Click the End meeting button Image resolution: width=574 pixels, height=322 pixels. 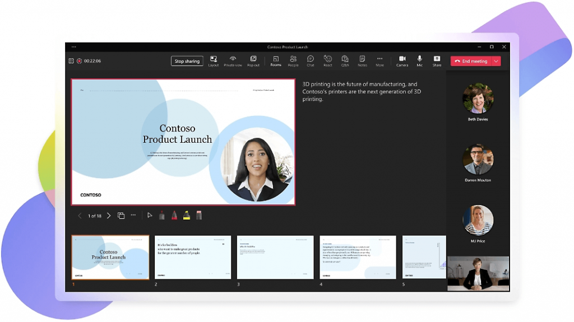click(x=471, y=61)
